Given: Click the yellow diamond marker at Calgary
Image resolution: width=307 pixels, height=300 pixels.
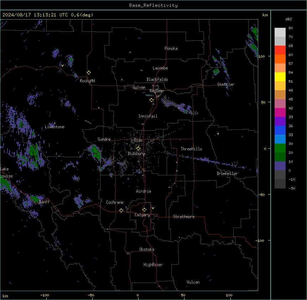Looking at the screenshot, I should [x=144, y=210].
